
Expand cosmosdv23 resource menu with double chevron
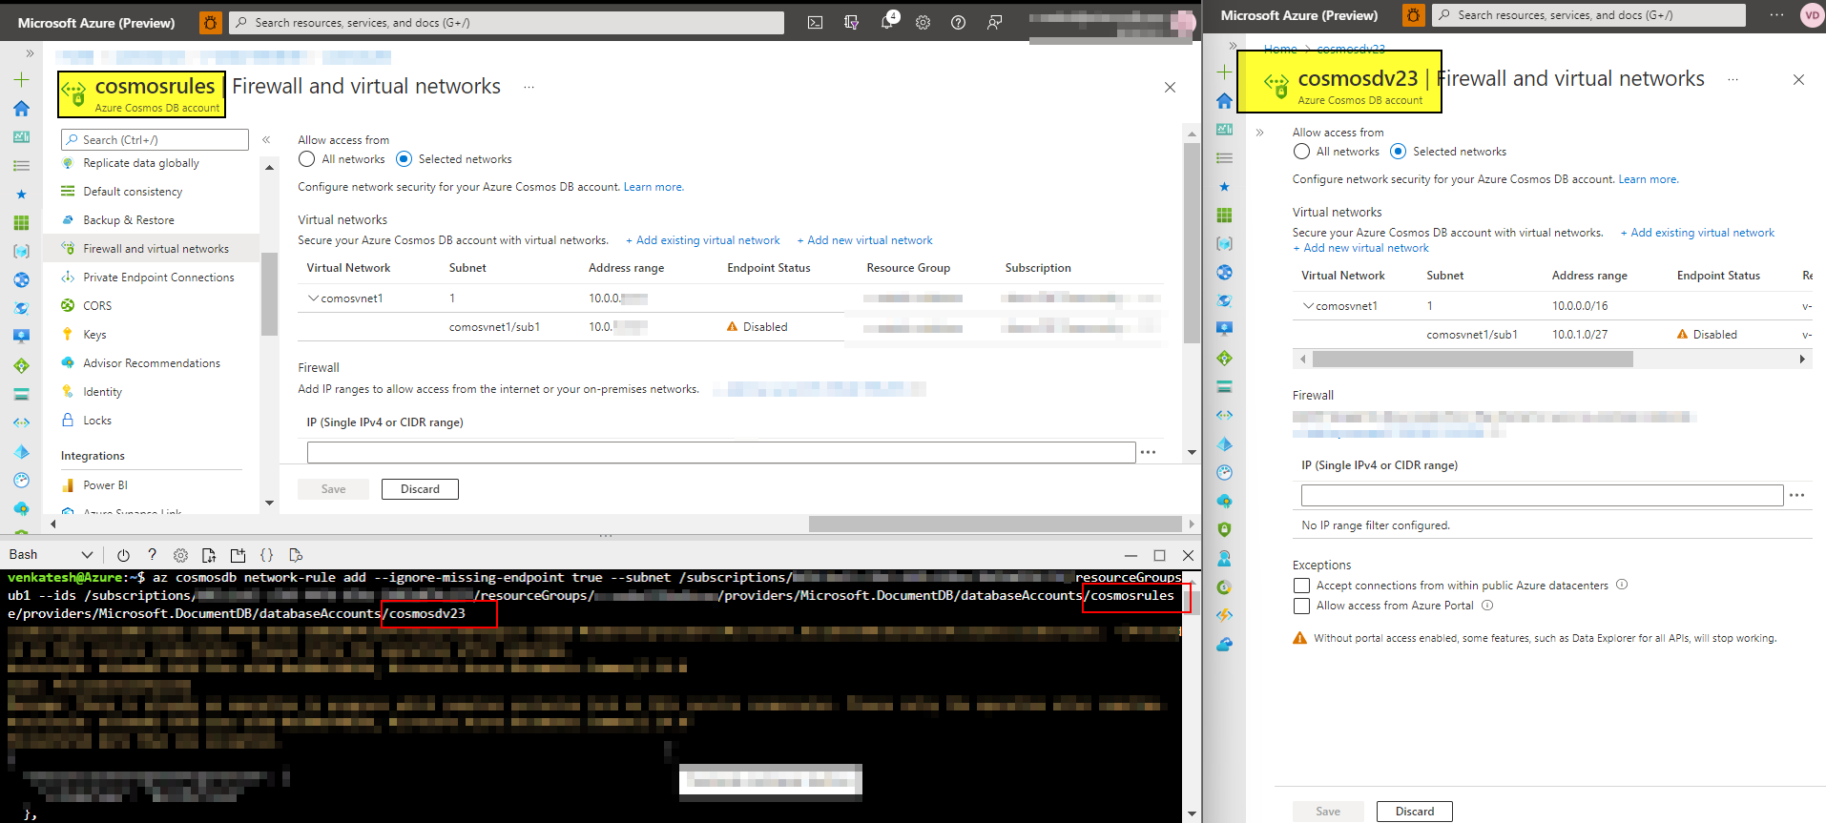(x=1259, y=133)
